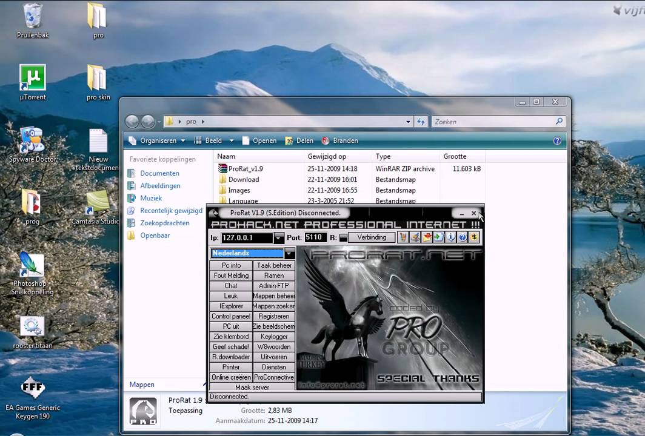Click the Beeld toolbar button
645x436 pixels.
[x=209, y=140]
